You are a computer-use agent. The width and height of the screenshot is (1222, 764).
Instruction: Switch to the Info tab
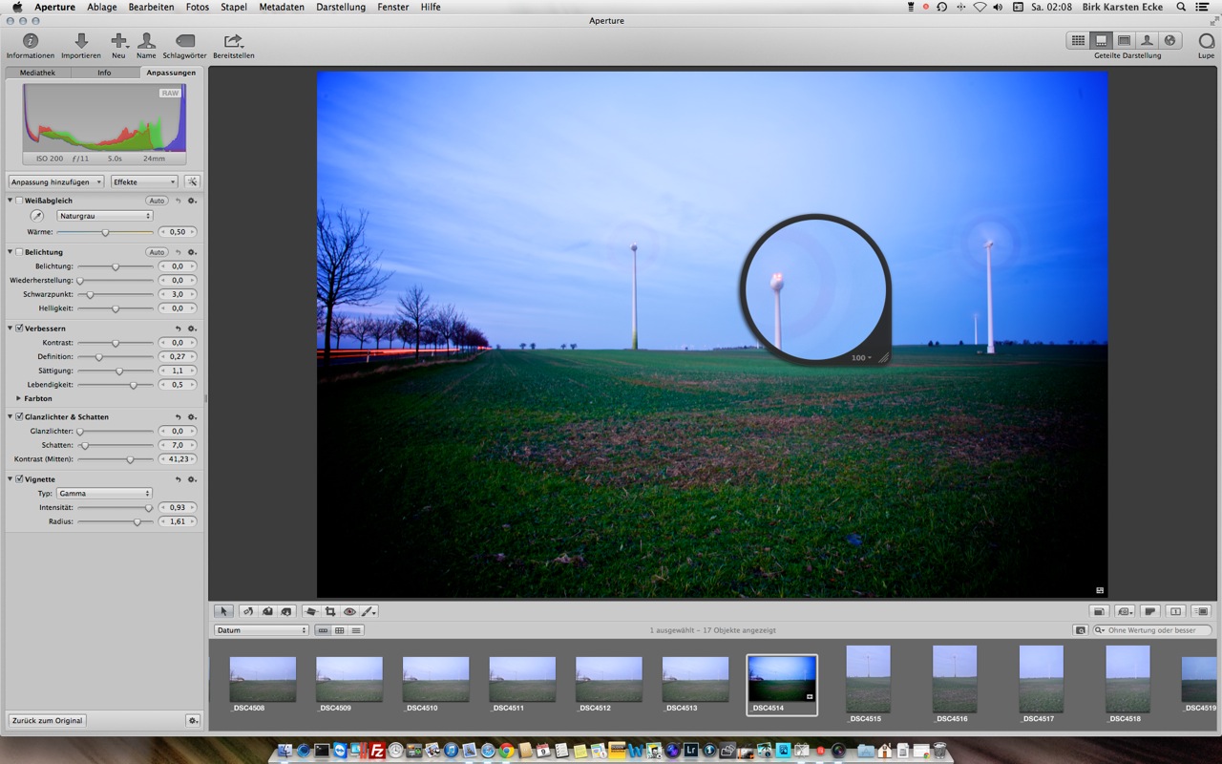click(104, 73)
